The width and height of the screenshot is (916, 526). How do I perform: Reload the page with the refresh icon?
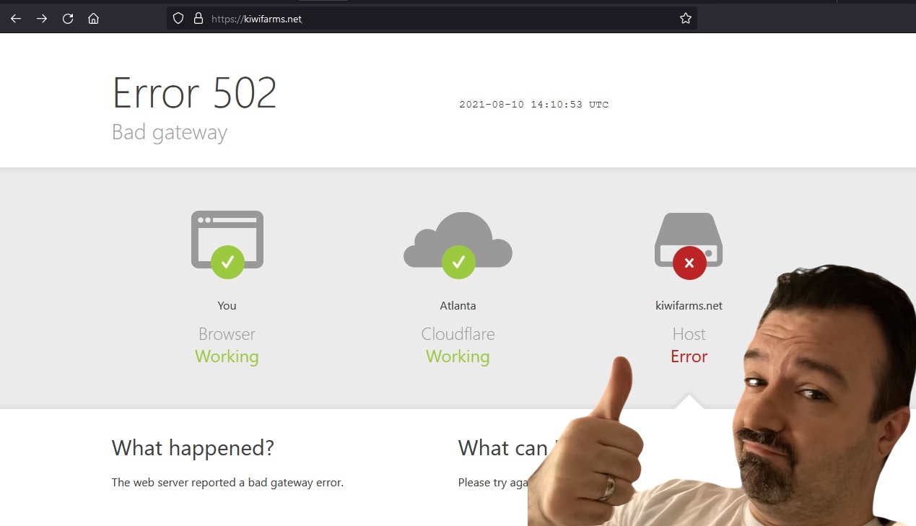68,19
